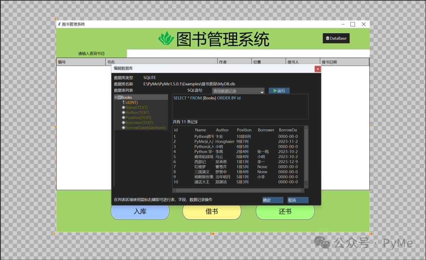Click the 借书人 column header in main window
This screenshot has width=426, height=260.
click(303, 62)
